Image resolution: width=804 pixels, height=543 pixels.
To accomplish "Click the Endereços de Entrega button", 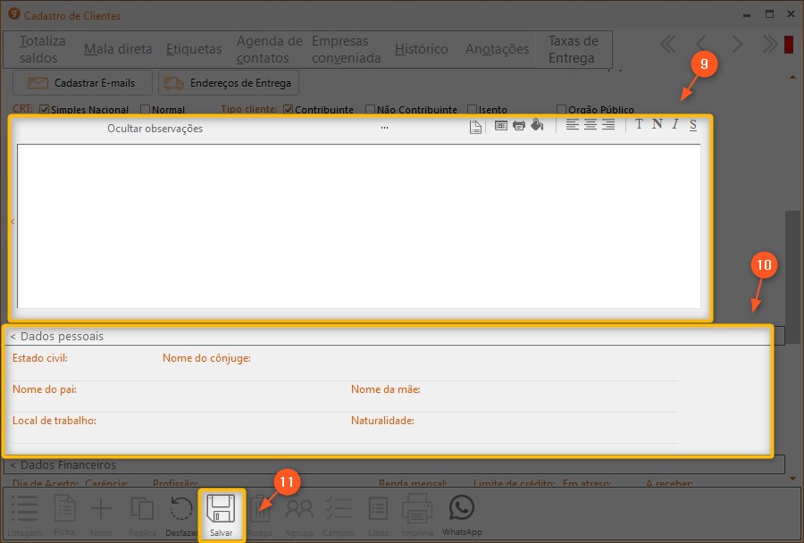I will pos(229,83).
